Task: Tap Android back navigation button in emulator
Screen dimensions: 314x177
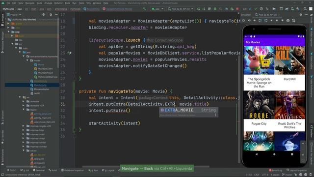Action: (x=257, y=154)
